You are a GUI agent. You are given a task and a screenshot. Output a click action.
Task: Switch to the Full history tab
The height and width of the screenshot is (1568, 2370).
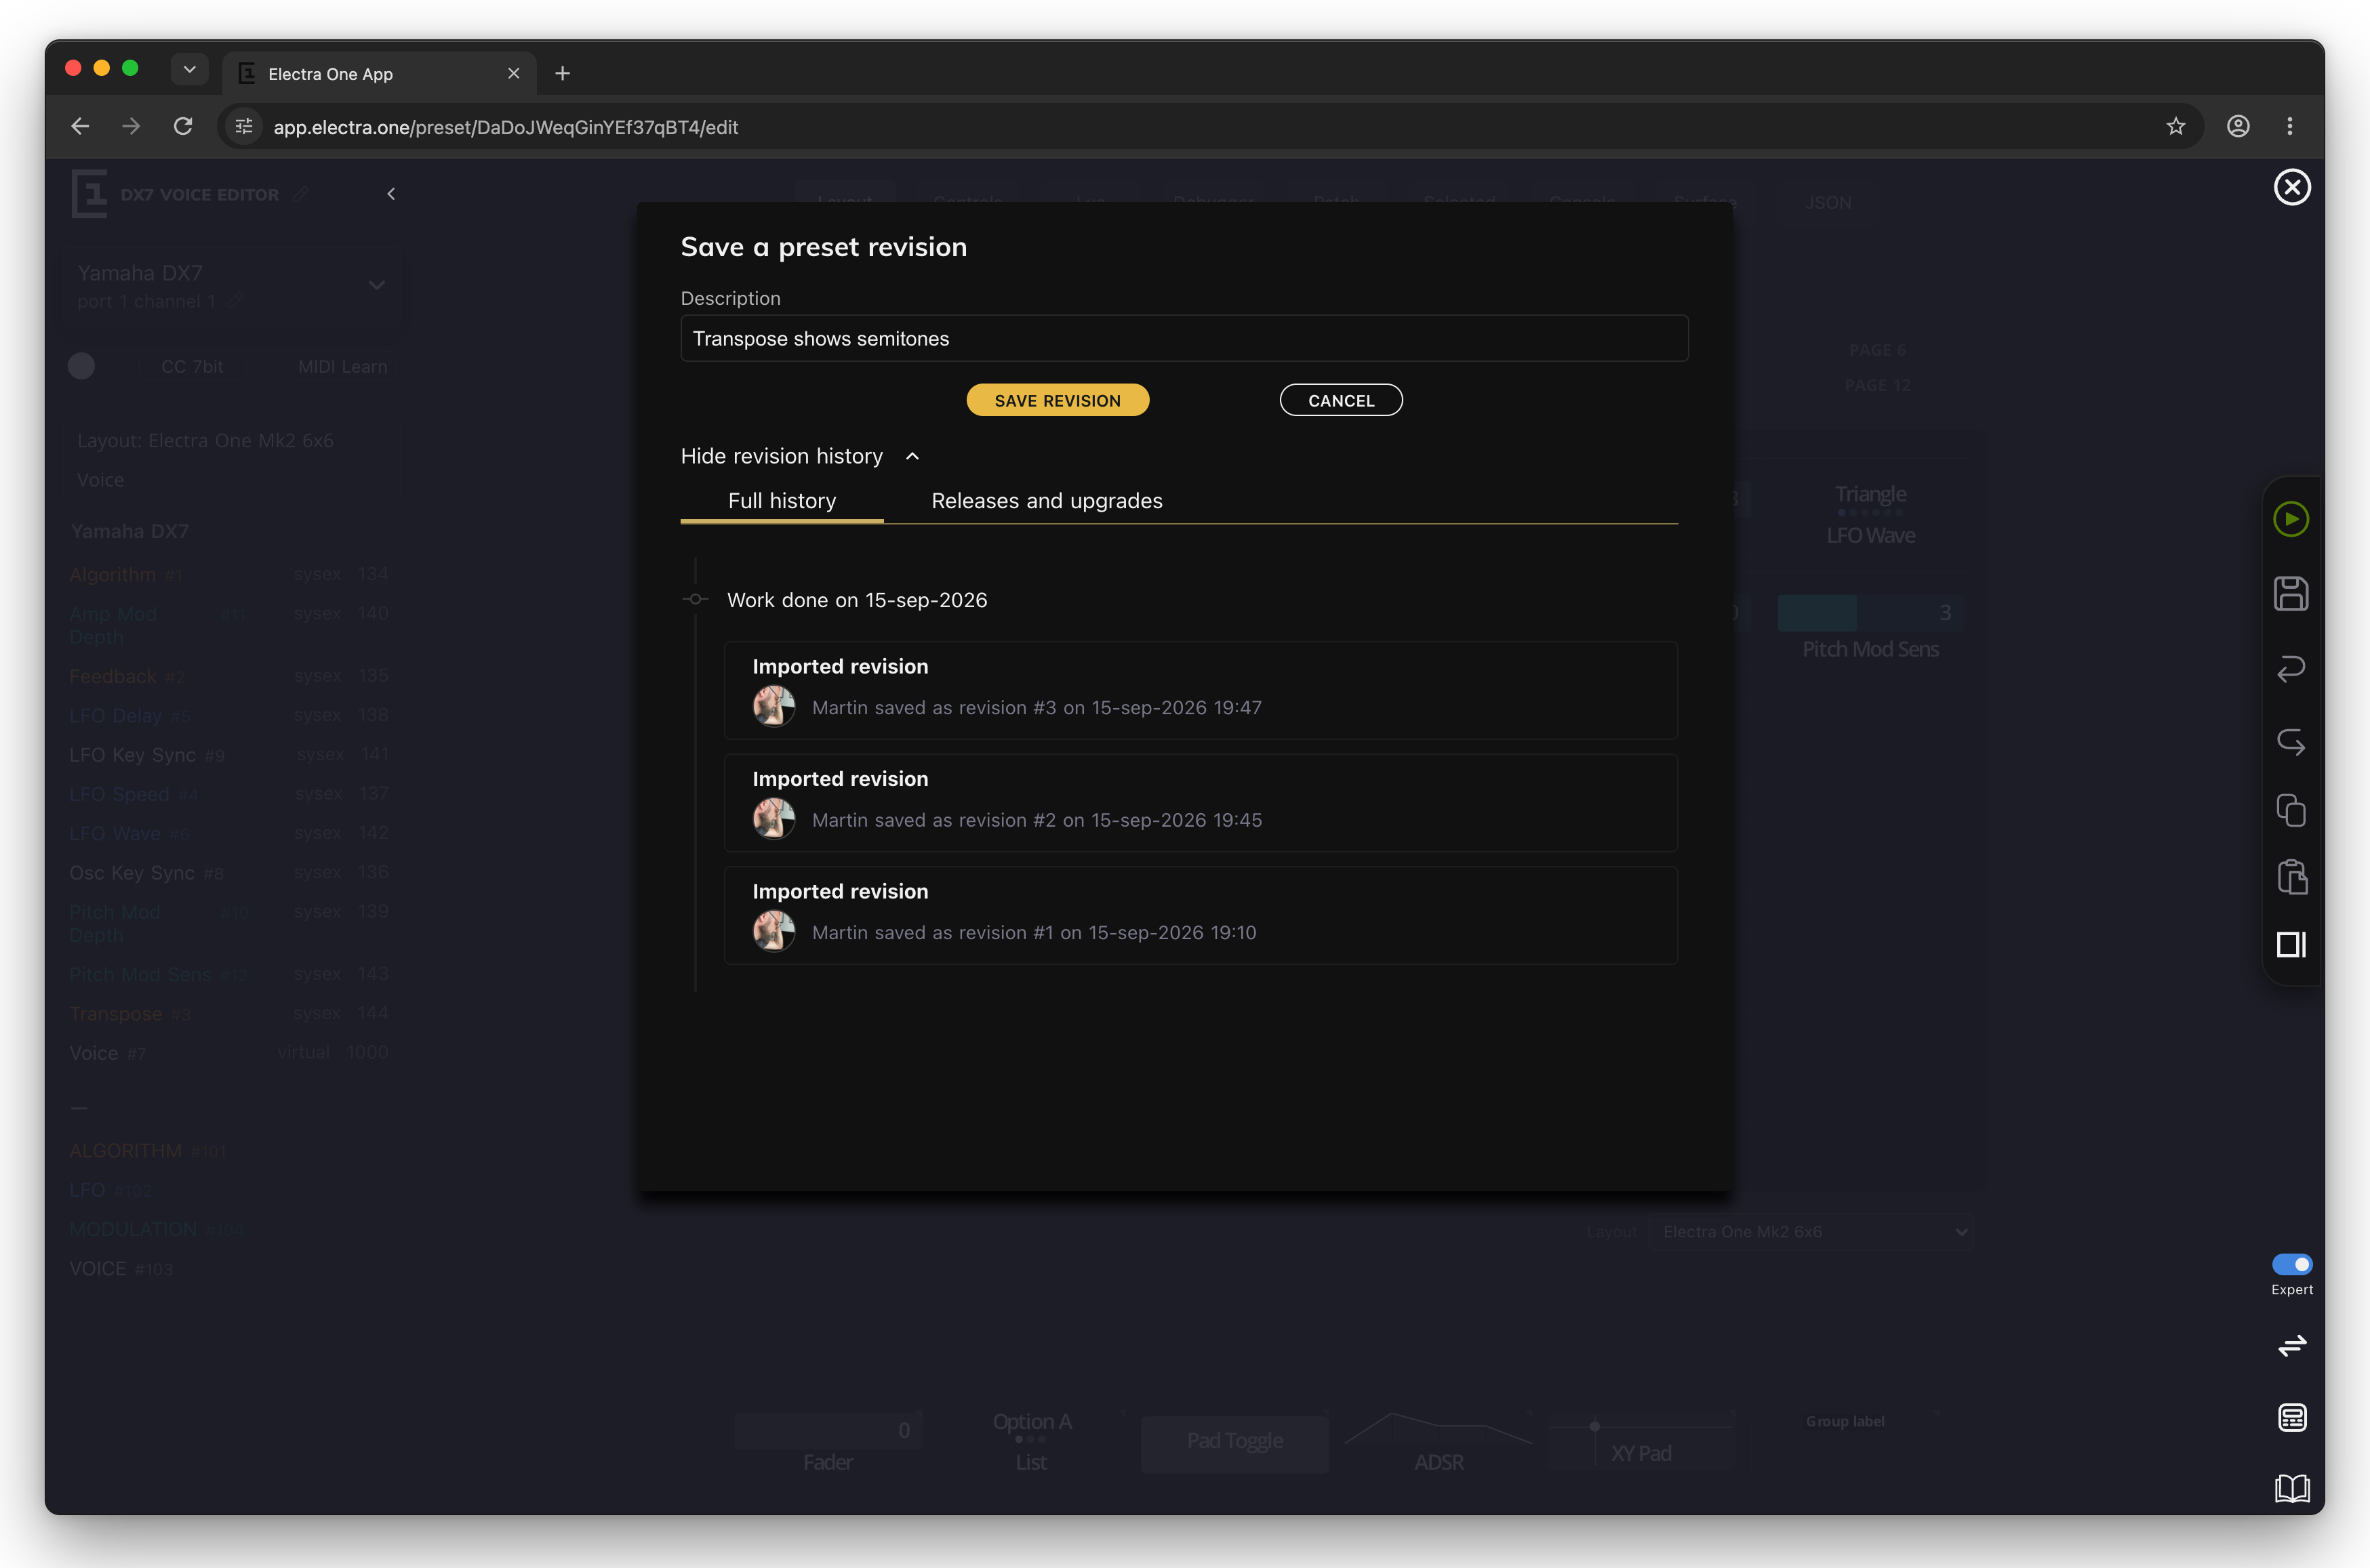(x=782, y=501)
